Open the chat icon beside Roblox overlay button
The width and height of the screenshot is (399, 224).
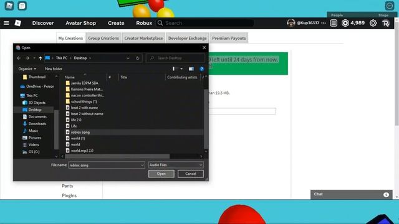click(22, 6)
